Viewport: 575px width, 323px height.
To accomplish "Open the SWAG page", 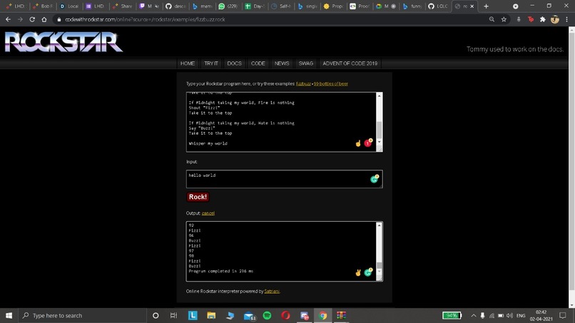I will click(306, 63).
